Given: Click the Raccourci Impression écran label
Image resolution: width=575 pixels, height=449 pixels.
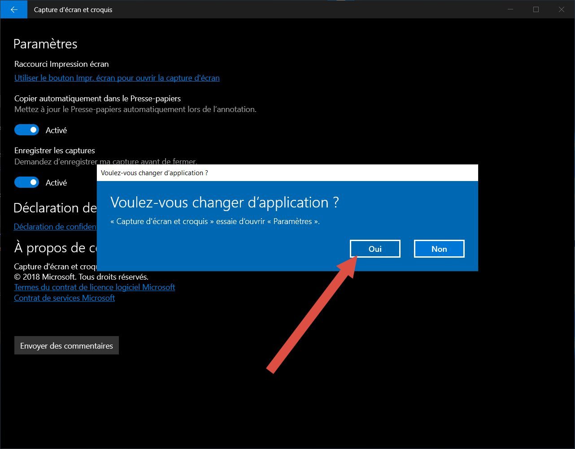Looking at the screenshot, I should pyautogui.click(x=61, y=64).
